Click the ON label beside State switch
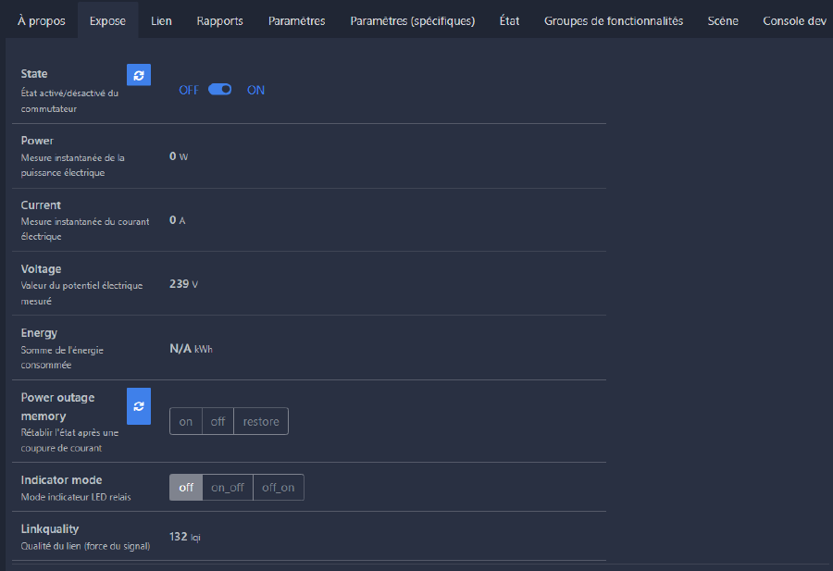The width and height of the screenshot is (833, 571). tap(255, 90)
